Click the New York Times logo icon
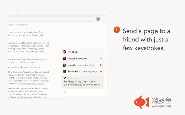 [x=65, y=78]
